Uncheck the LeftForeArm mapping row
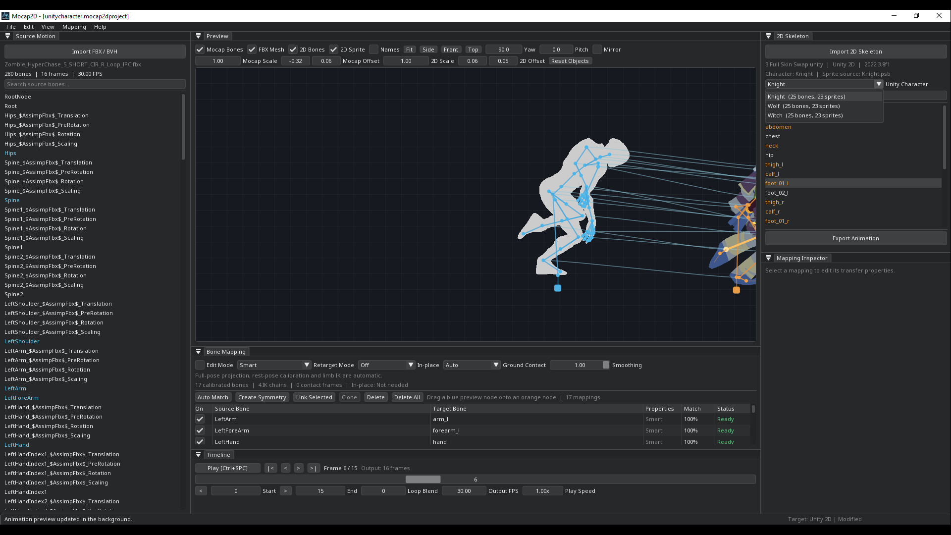The height and width of the screenshot is (535, 951). point(200,430)
